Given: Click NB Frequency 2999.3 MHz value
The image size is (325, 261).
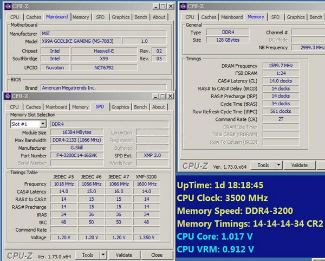Looking at the screenshot, I should 308,48.
